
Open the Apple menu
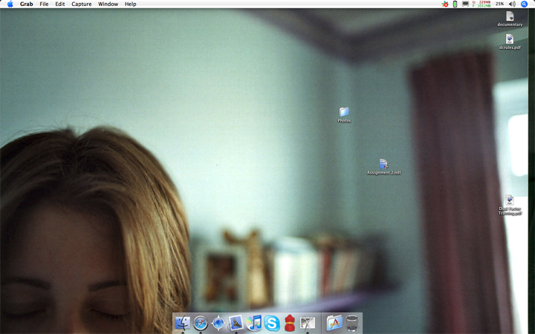(x=10, y=4)
